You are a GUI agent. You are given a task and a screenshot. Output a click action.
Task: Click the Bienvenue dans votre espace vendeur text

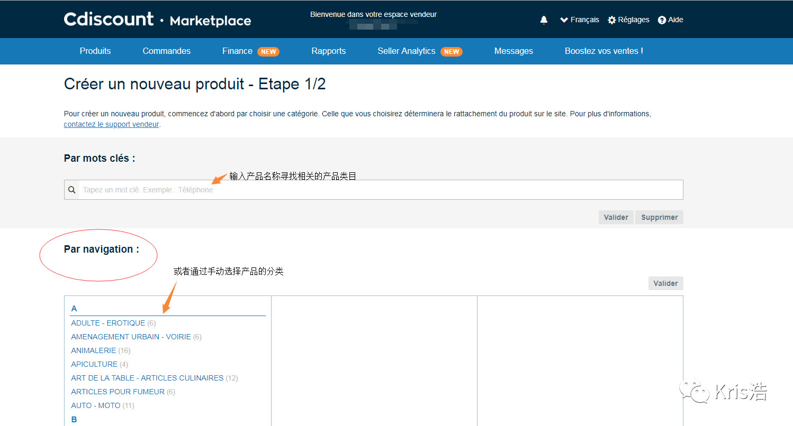tap(373, 14)
